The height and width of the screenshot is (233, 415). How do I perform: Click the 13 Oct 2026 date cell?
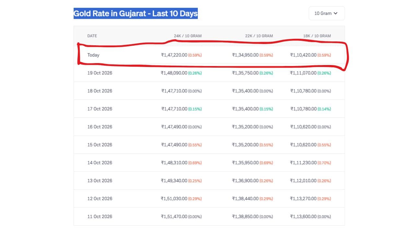[100, 181]
